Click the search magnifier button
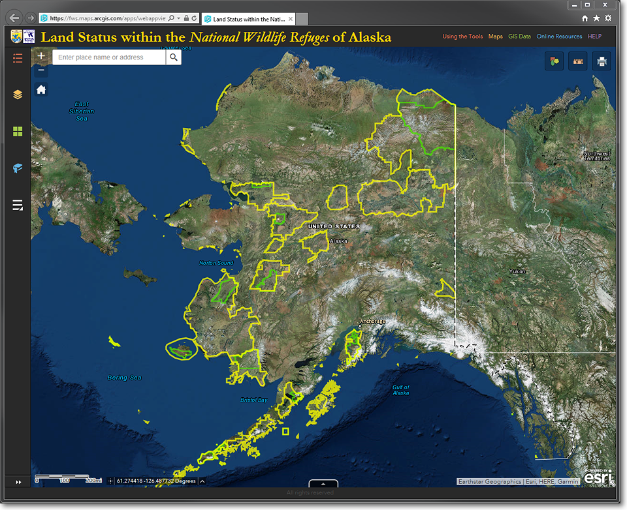 tap(173, 57)
